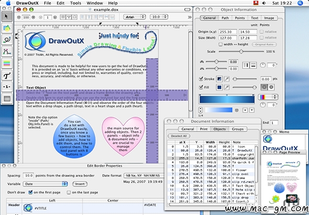This screenshot has width=309, height=215.
Task: Click the fill color swatch
Action: coord(219,87)
